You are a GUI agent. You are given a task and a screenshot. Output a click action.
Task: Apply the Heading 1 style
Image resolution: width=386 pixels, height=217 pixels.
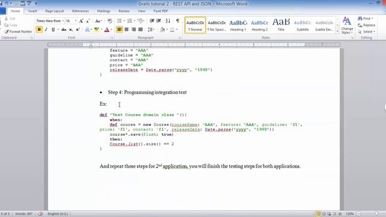(x=238, y=25)
